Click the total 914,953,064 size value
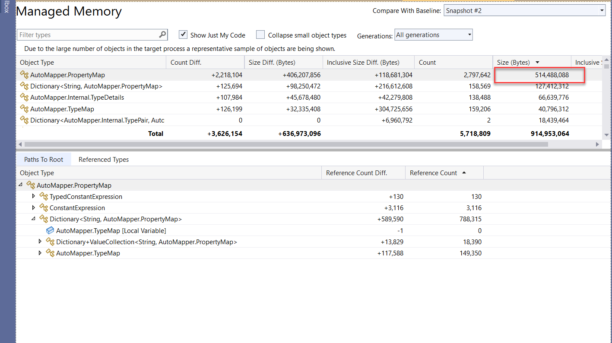This screenshot has width=612, height=343. pyautogui.click(x=550, y=133)
